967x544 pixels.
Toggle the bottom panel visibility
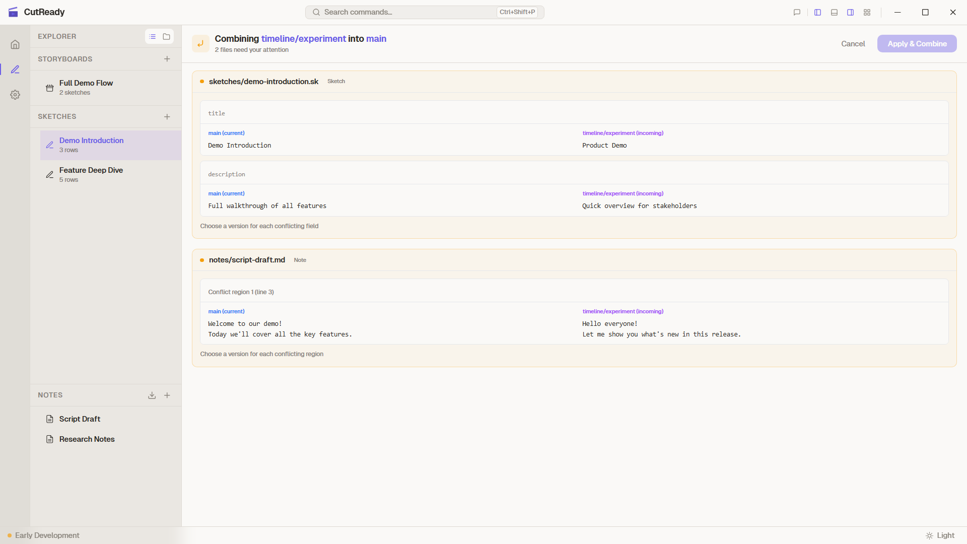tap(834, 12)
